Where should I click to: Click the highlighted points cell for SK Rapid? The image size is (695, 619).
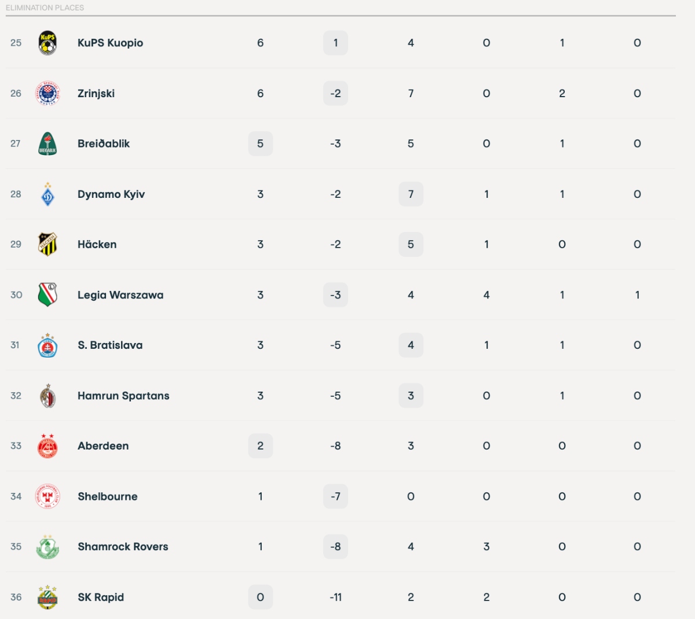[261, 597]
